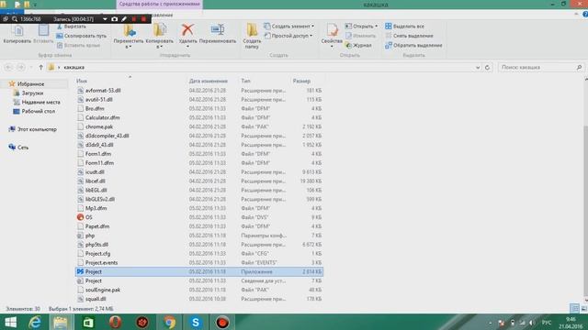Open Skype from the taskbar

[x=196, y=322]
